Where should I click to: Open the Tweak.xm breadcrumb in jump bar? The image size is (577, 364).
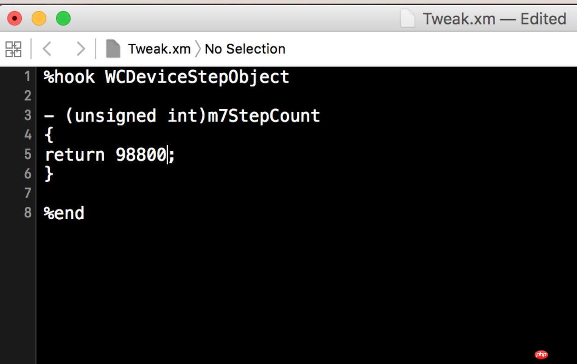tap(159, 49)
